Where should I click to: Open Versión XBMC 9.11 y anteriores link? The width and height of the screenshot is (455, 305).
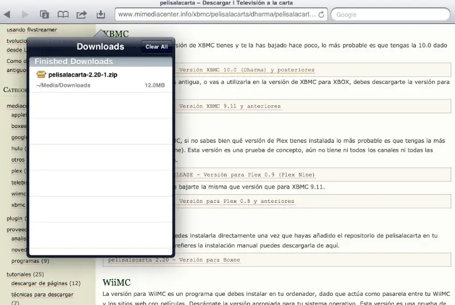point(230,106)
